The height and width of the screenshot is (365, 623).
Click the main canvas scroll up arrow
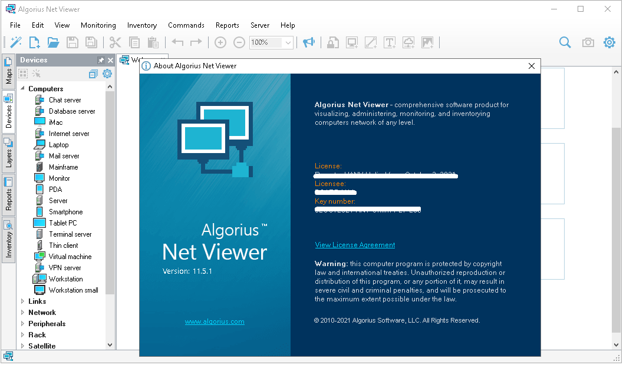coord(616,72)
